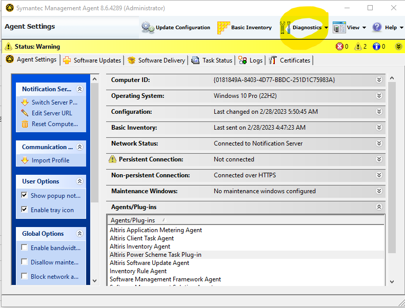Enable the bandwidth throttling checkbox
This screenshot has height=308, width=405.
point(25,248)
